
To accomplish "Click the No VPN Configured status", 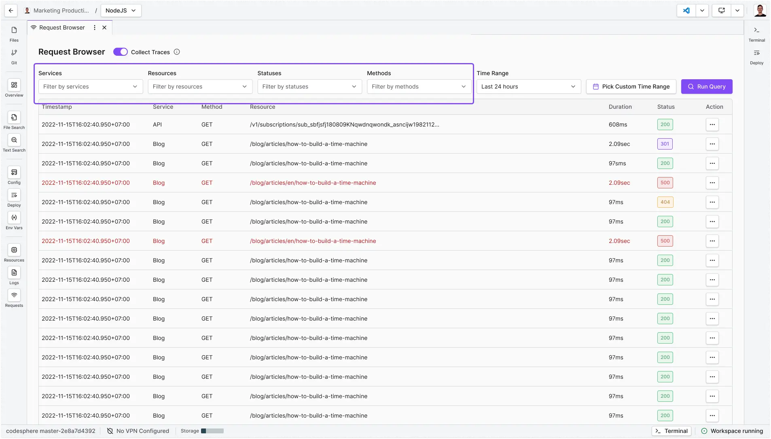I will coord(138,431).
